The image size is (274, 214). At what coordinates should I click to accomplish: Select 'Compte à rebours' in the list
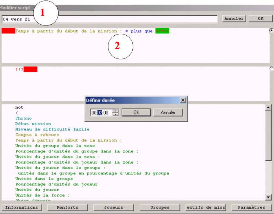pos(37,135)
